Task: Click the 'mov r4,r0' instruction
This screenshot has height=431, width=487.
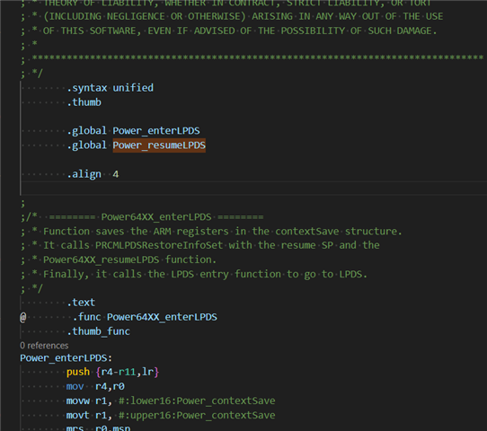Action: click(95, 386)
